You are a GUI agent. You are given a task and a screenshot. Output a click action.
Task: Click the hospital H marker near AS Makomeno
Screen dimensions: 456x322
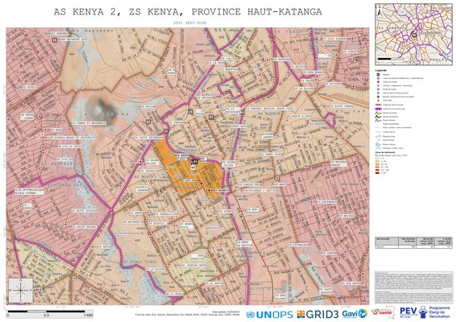(x=55, y=40)
